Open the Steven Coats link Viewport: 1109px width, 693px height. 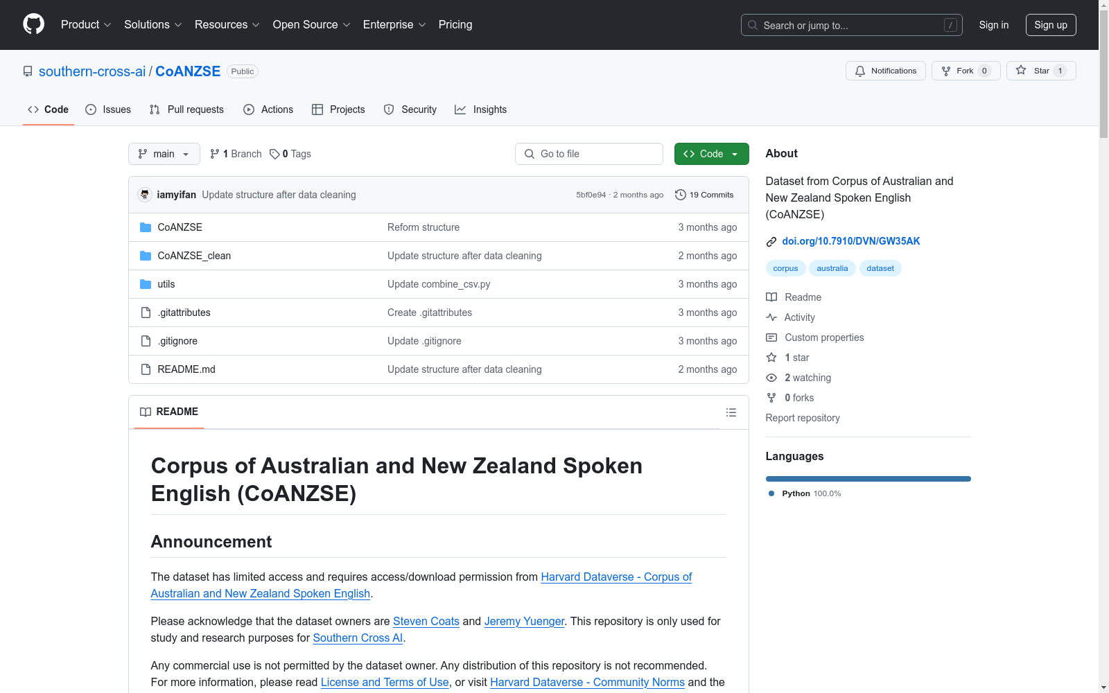tap(426, 621)
